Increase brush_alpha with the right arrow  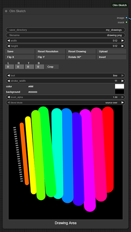[122, 97]
